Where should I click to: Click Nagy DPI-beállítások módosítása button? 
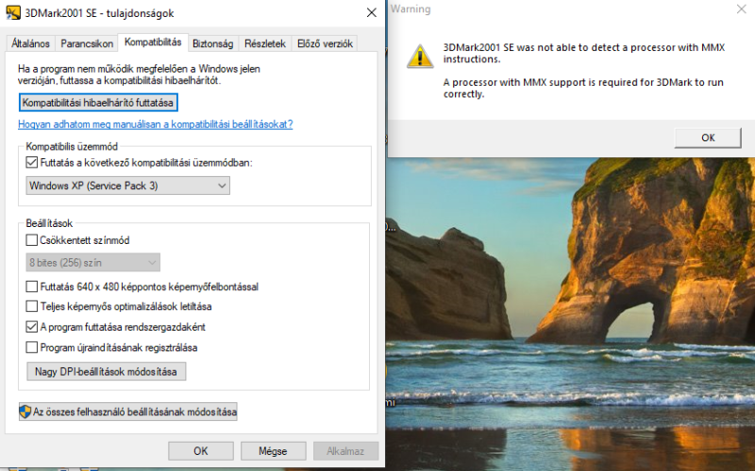click(106, 371)
